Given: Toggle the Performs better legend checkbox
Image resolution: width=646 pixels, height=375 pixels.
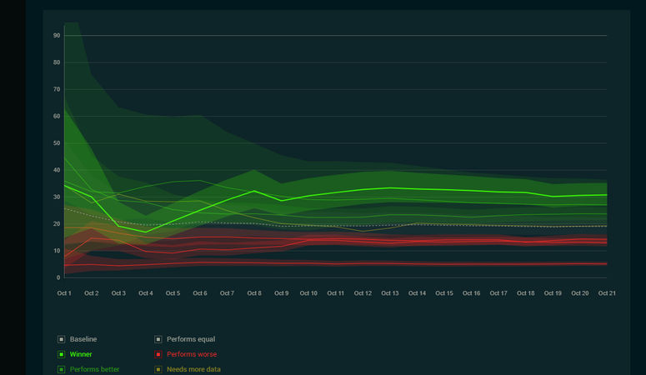Looking at the screenshot, I should pyautogui.click(x=62, y=369).
